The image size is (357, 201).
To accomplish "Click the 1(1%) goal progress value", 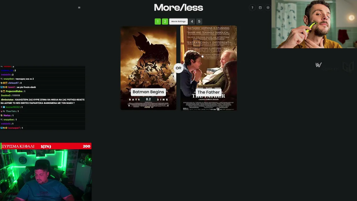I will pyautogui.click(x=46, y=146).
